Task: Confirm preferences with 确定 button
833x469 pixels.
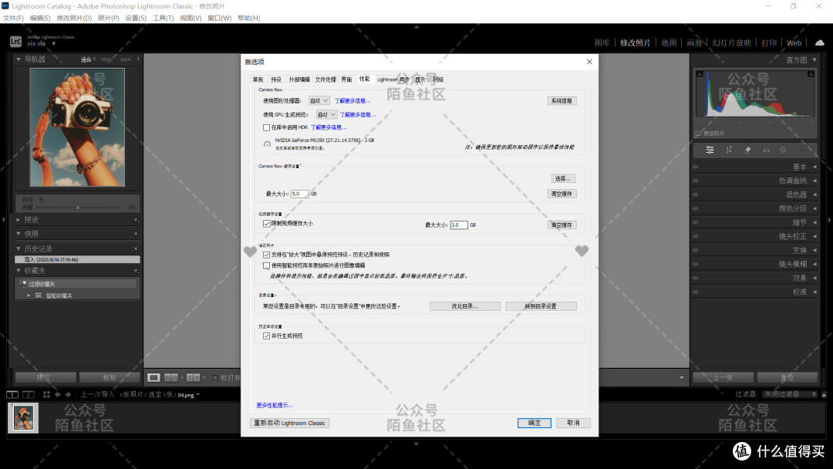Action: point(535,423)
